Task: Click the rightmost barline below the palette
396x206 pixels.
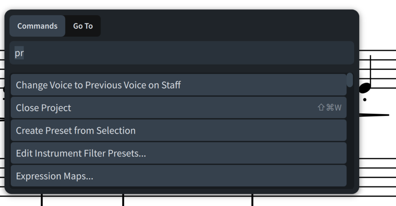Action: tap(252, 200)
